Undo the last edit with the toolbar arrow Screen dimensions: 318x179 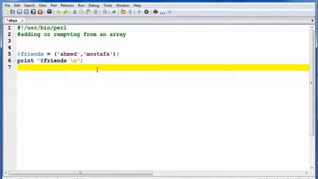pyautogui.click(x=59, y=12)
